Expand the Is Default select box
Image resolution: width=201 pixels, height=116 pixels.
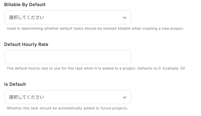click(68, 97)
